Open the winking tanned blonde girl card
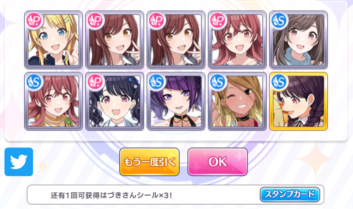The width and height of the screenshot is (353, 209). pos(237,101)
